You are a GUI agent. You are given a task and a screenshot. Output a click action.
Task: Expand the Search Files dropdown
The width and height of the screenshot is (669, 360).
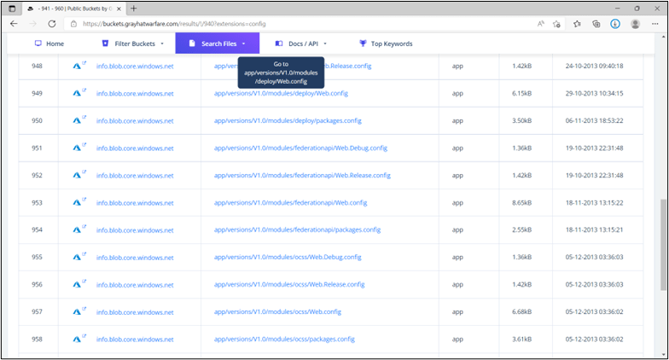[x=217, y=44]
